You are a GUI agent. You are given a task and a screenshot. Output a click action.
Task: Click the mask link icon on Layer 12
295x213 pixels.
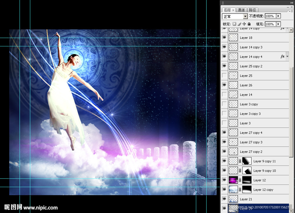pos(240,180)
